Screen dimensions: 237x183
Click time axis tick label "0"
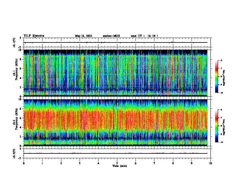[24, 163]
